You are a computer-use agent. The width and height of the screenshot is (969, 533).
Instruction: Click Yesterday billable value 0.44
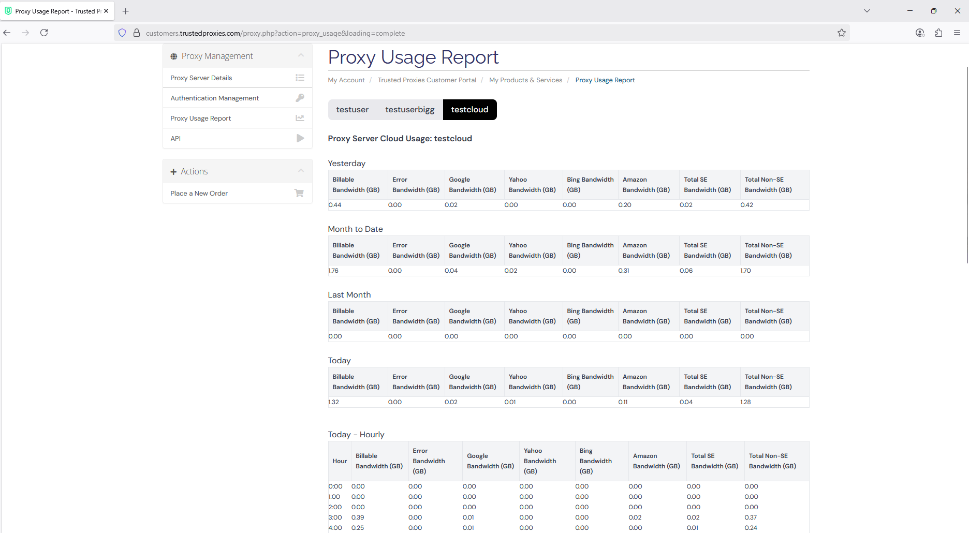[x=335, y=205]
